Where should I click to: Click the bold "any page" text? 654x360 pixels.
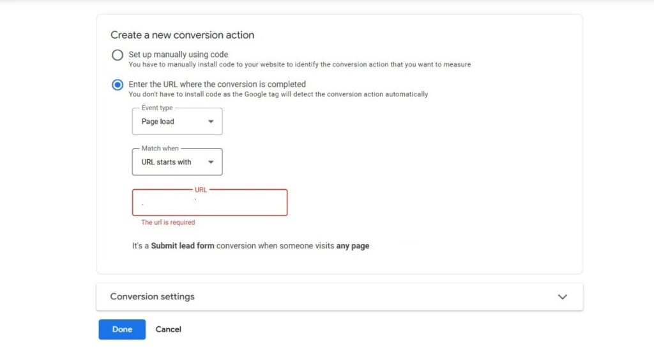353,246
